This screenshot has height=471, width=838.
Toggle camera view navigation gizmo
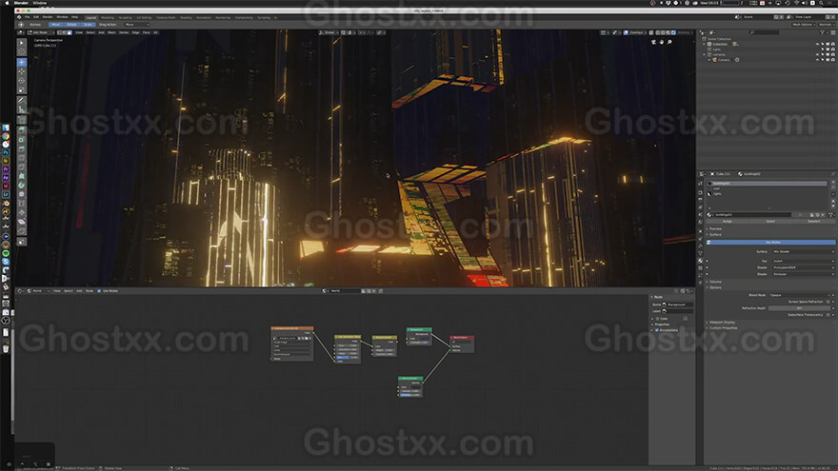653,42
